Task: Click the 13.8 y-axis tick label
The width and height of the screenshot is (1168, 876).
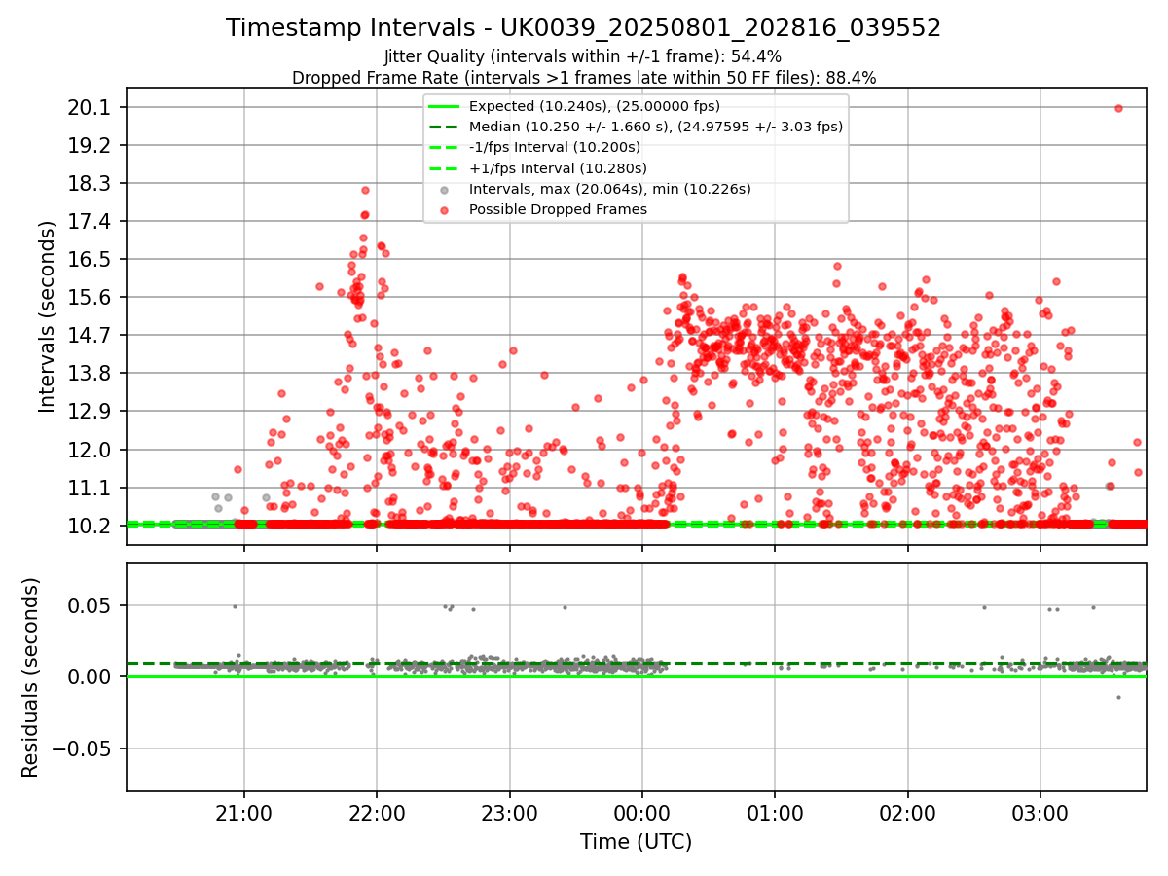Action: [91, 373]
